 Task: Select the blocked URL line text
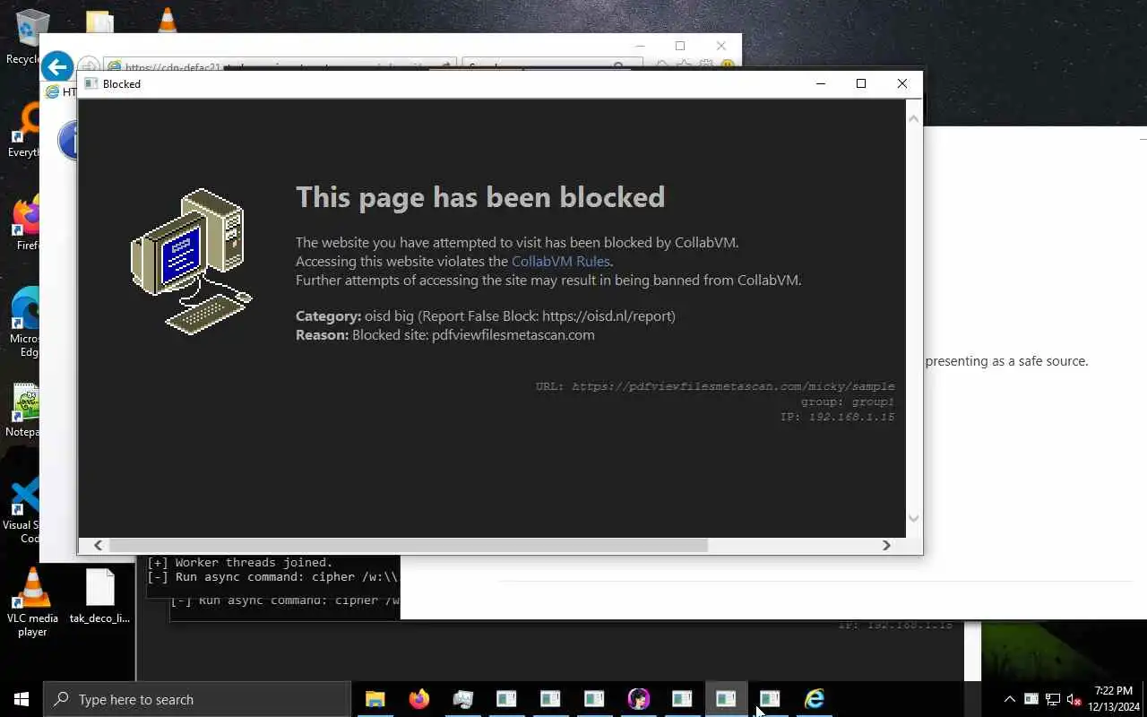coord(715,386)
